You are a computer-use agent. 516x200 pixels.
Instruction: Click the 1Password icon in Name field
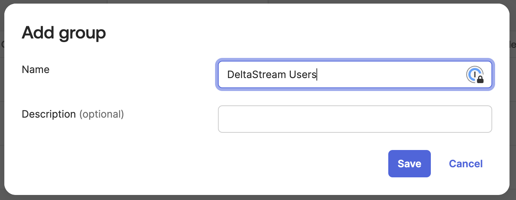(x=475, y=75)
